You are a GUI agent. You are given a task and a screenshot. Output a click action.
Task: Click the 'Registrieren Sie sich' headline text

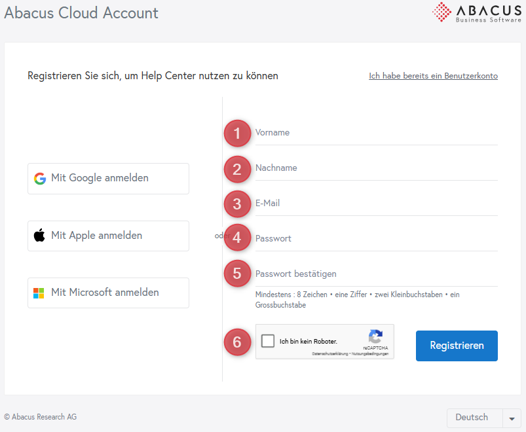click(x=153, y=76)
